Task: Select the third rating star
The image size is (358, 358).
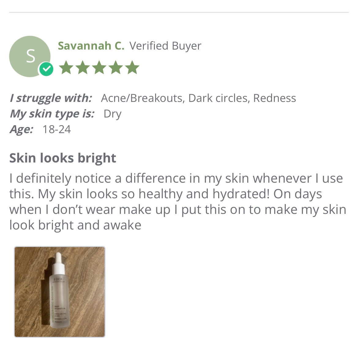Action: (x=99, y=68)
